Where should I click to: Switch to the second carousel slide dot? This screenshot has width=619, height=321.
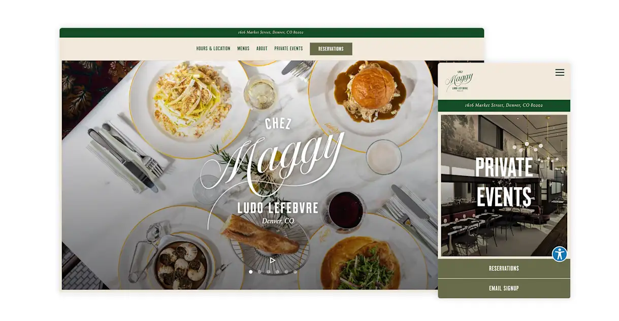click(x=259, y=272)
